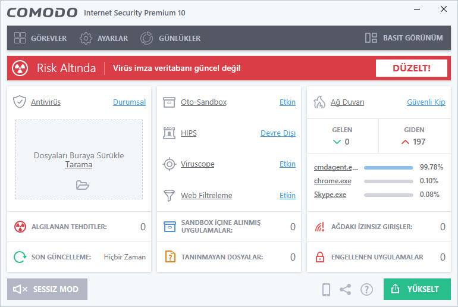This screenshot has height=307, width=458.
Task: Click the Ağ Duvarı flame icon
Action: 319,102
